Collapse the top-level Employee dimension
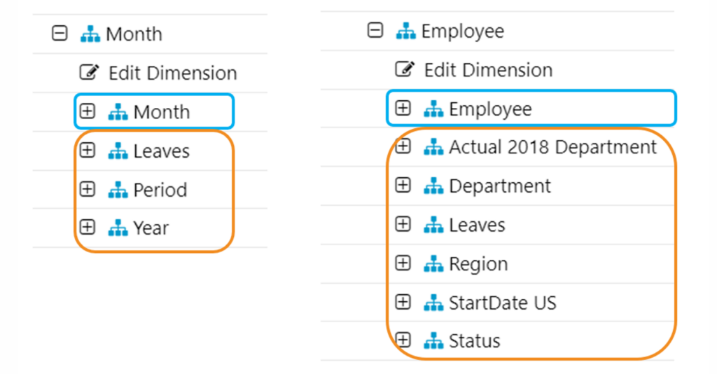The image size is (717, 374). [376, 31]
